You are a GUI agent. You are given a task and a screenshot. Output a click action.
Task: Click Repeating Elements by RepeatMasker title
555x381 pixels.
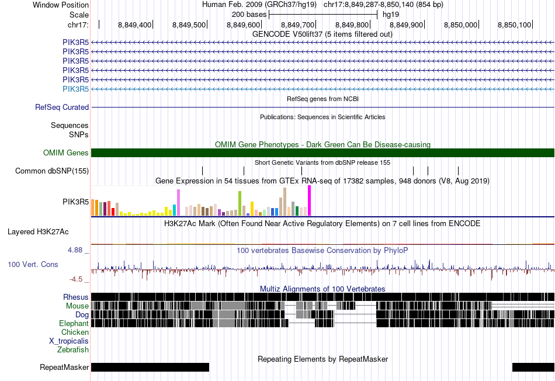click(x=322, y=359)
